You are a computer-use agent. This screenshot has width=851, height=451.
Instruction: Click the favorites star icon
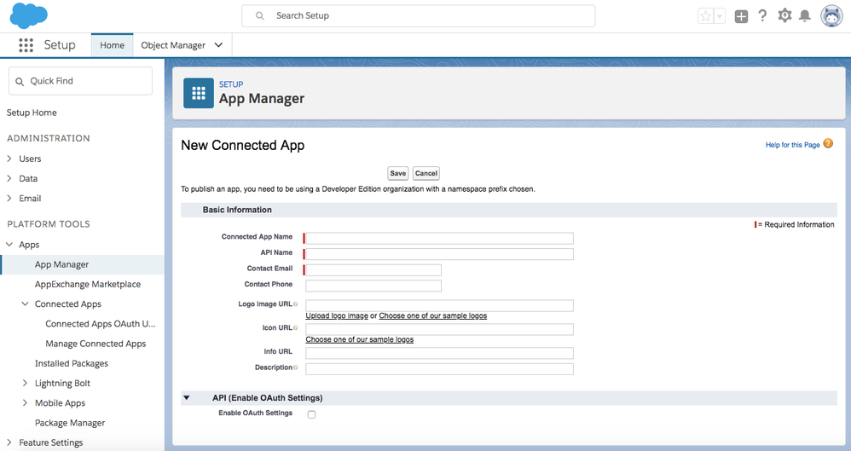point(705,16)
